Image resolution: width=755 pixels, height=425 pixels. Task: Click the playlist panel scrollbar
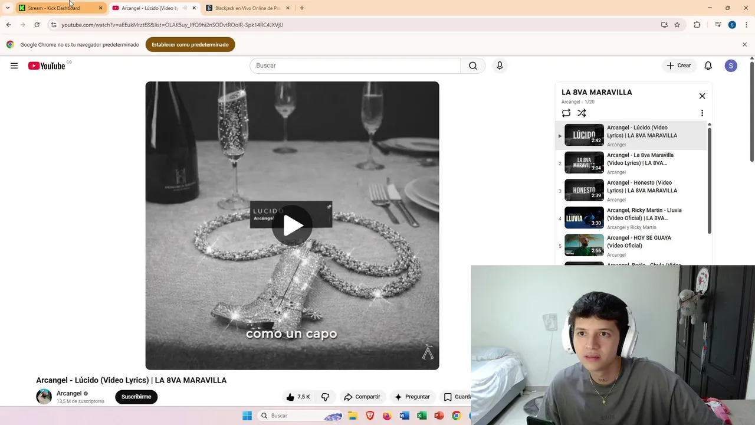pyautogui.click(x=710, y=180)
